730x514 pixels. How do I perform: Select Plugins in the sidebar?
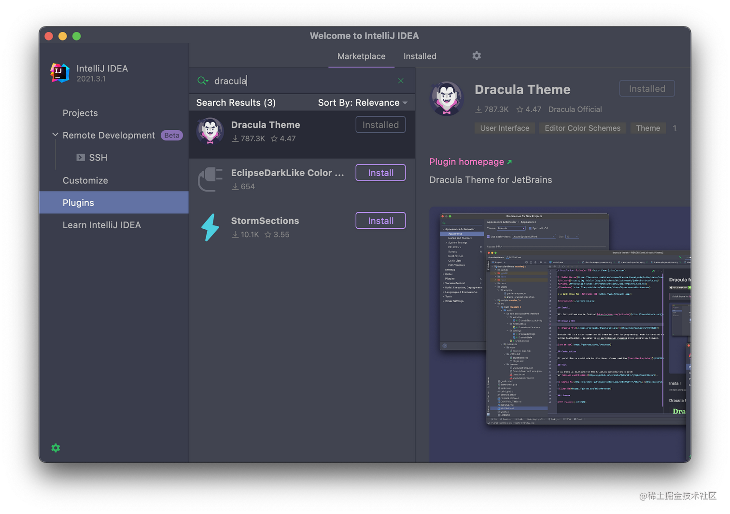coord(114,203)
